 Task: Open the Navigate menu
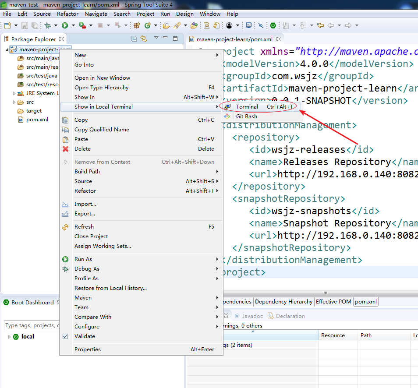96,14
